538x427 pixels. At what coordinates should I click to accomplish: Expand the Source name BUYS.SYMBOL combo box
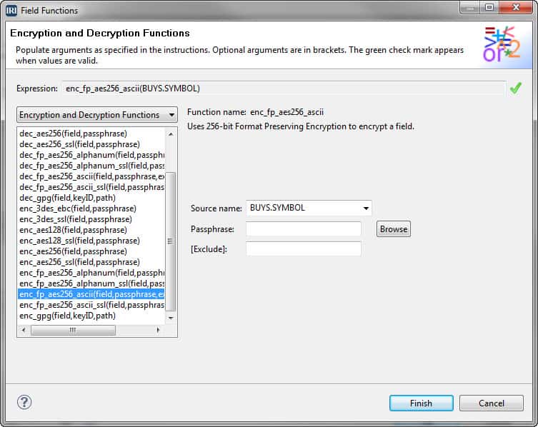click(x=309, y=208)
